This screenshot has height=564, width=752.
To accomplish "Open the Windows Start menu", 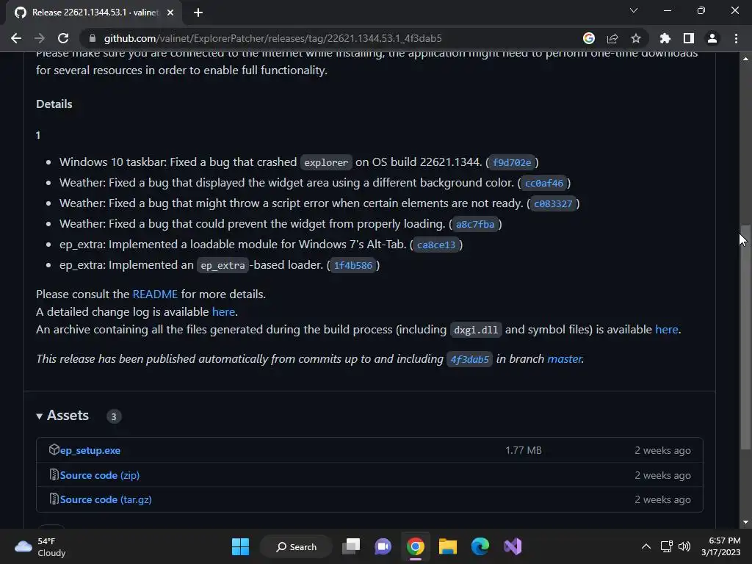I will pyautogui.click(x=240, y=546).
